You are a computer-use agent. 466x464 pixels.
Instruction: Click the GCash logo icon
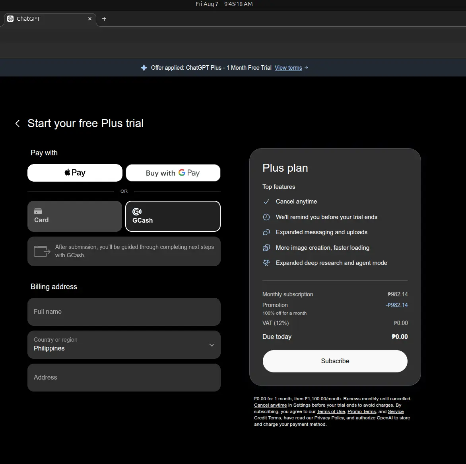click(x=137, y=211)
